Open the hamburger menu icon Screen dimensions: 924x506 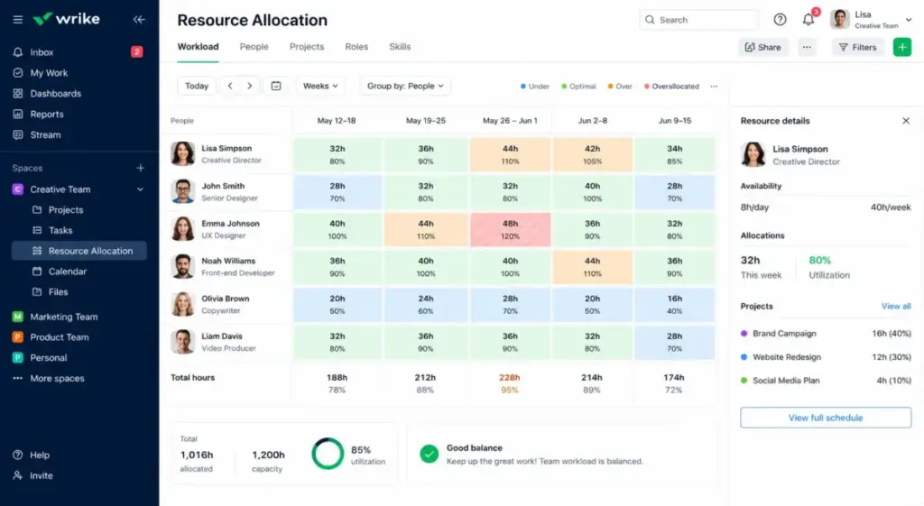(18, 20)
